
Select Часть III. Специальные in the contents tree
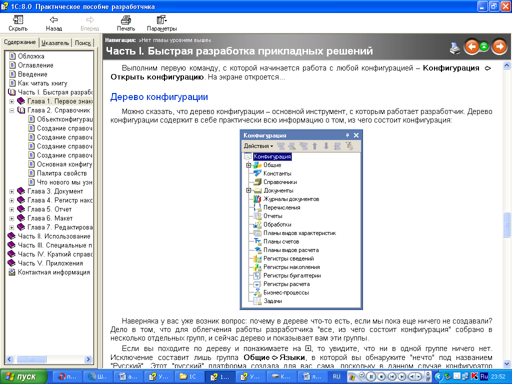tap(55, 245)
